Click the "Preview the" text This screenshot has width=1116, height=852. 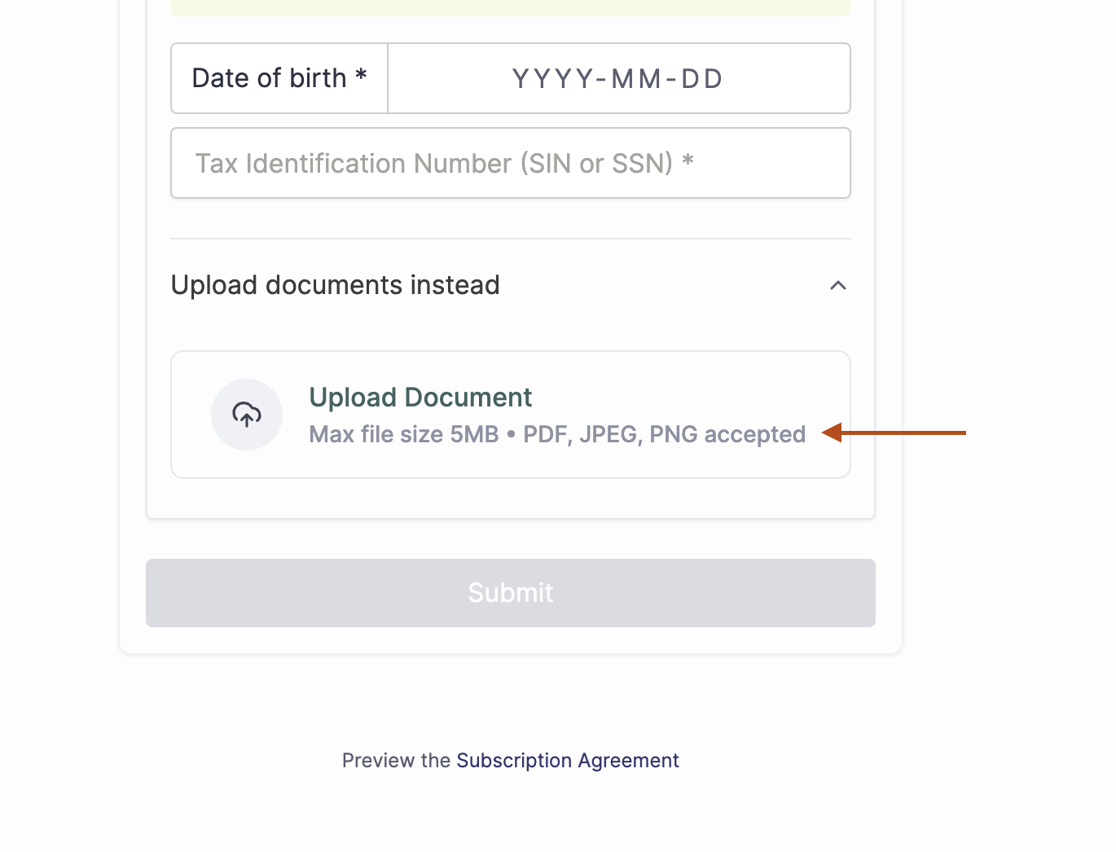[x=396, y=761]
